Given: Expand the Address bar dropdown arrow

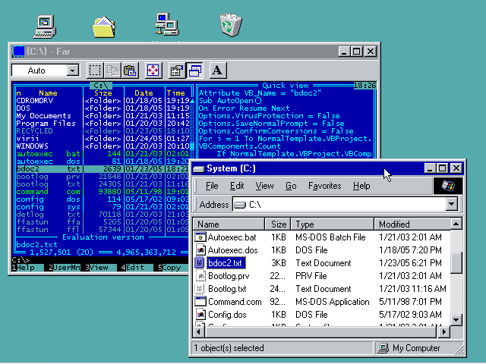Looking at the screenshot, I should point(451,204).
